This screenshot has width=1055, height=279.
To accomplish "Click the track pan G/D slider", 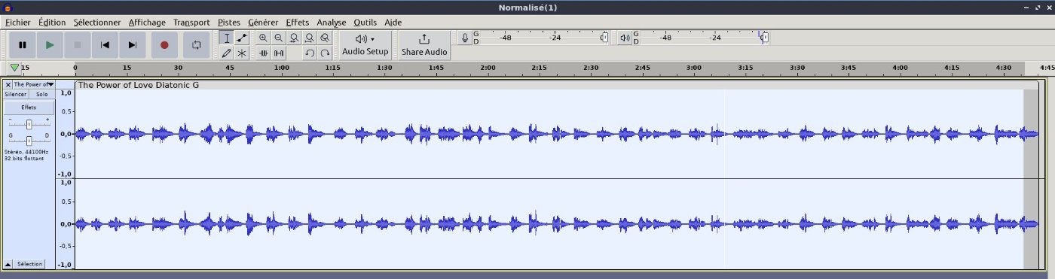I will pyautogui.click(x=29, y=141).
